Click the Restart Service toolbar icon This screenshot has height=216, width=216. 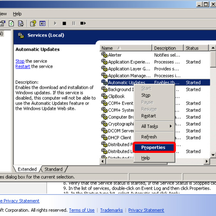coord(83,23)
